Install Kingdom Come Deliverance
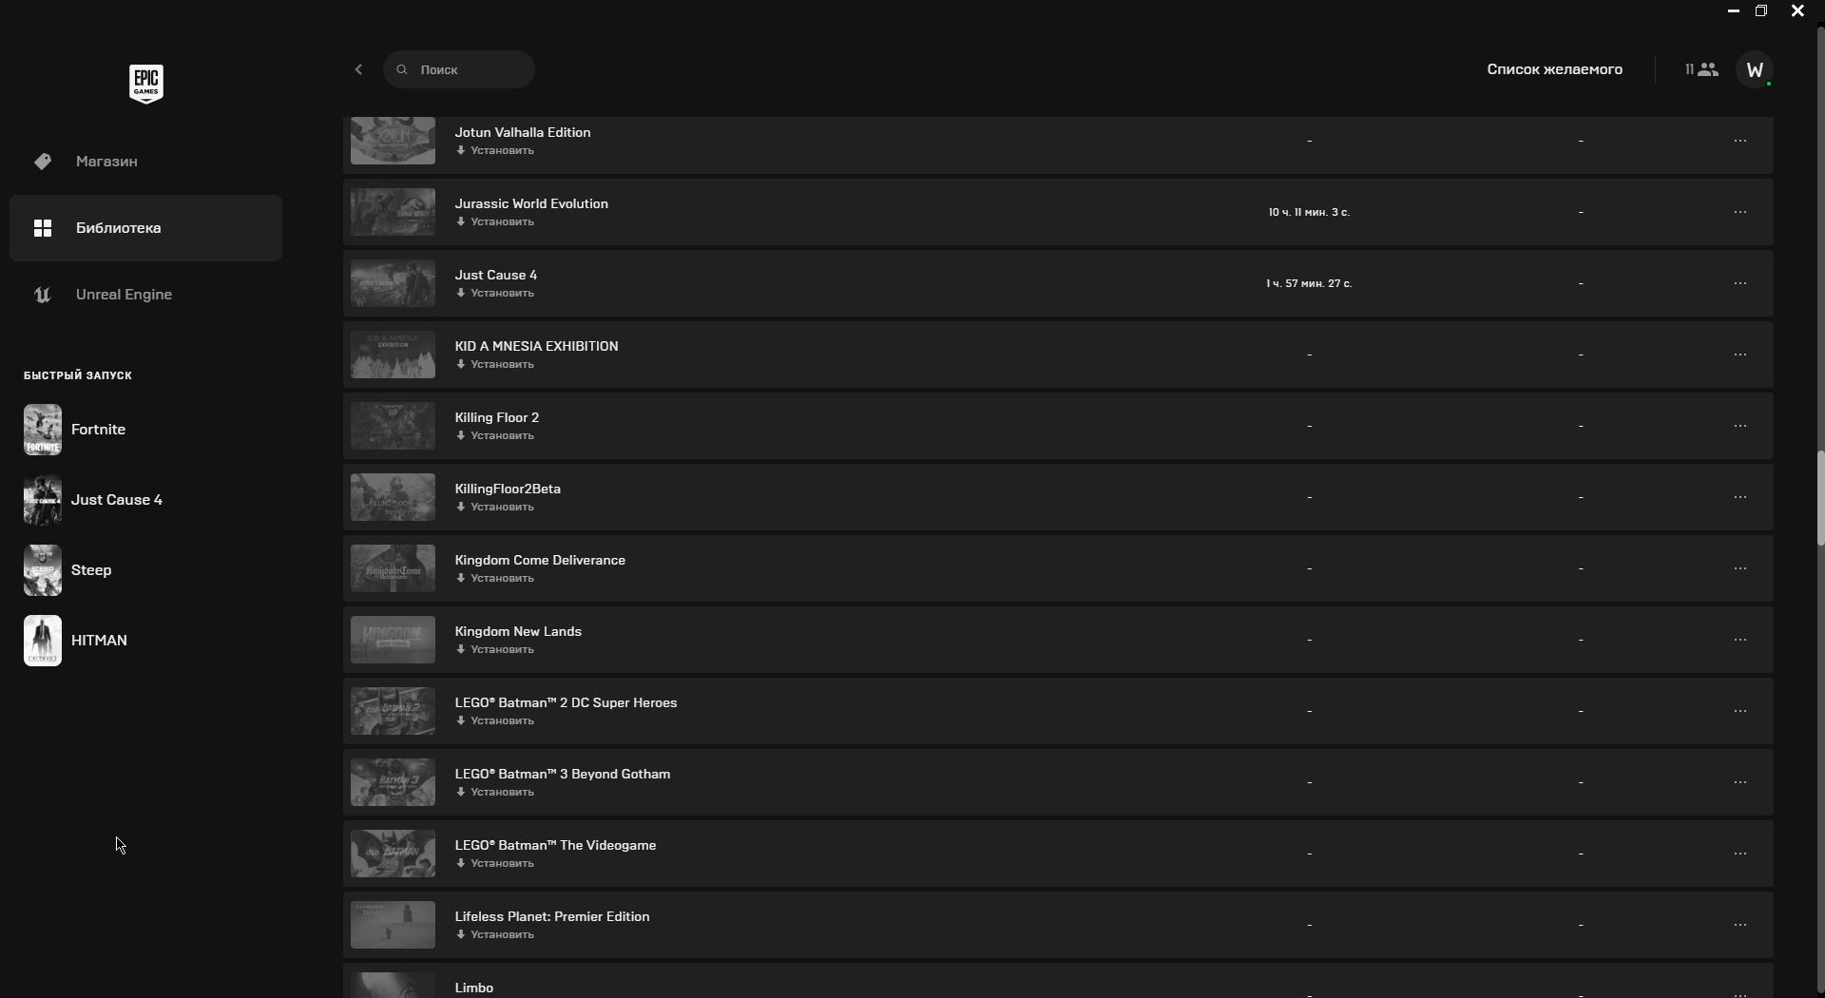The width and height of the screenshot is (1825, 998). (496, 579)
